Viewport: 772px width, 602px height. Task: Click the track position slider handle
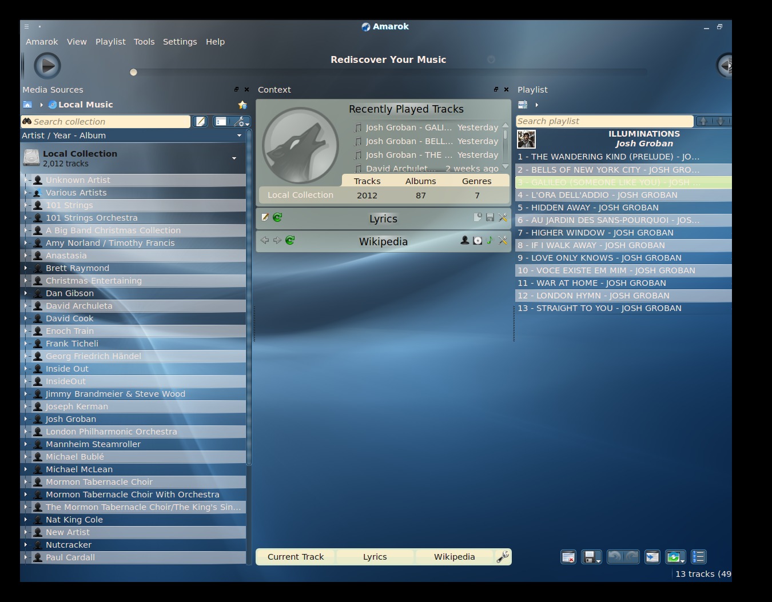pos(133,72)
